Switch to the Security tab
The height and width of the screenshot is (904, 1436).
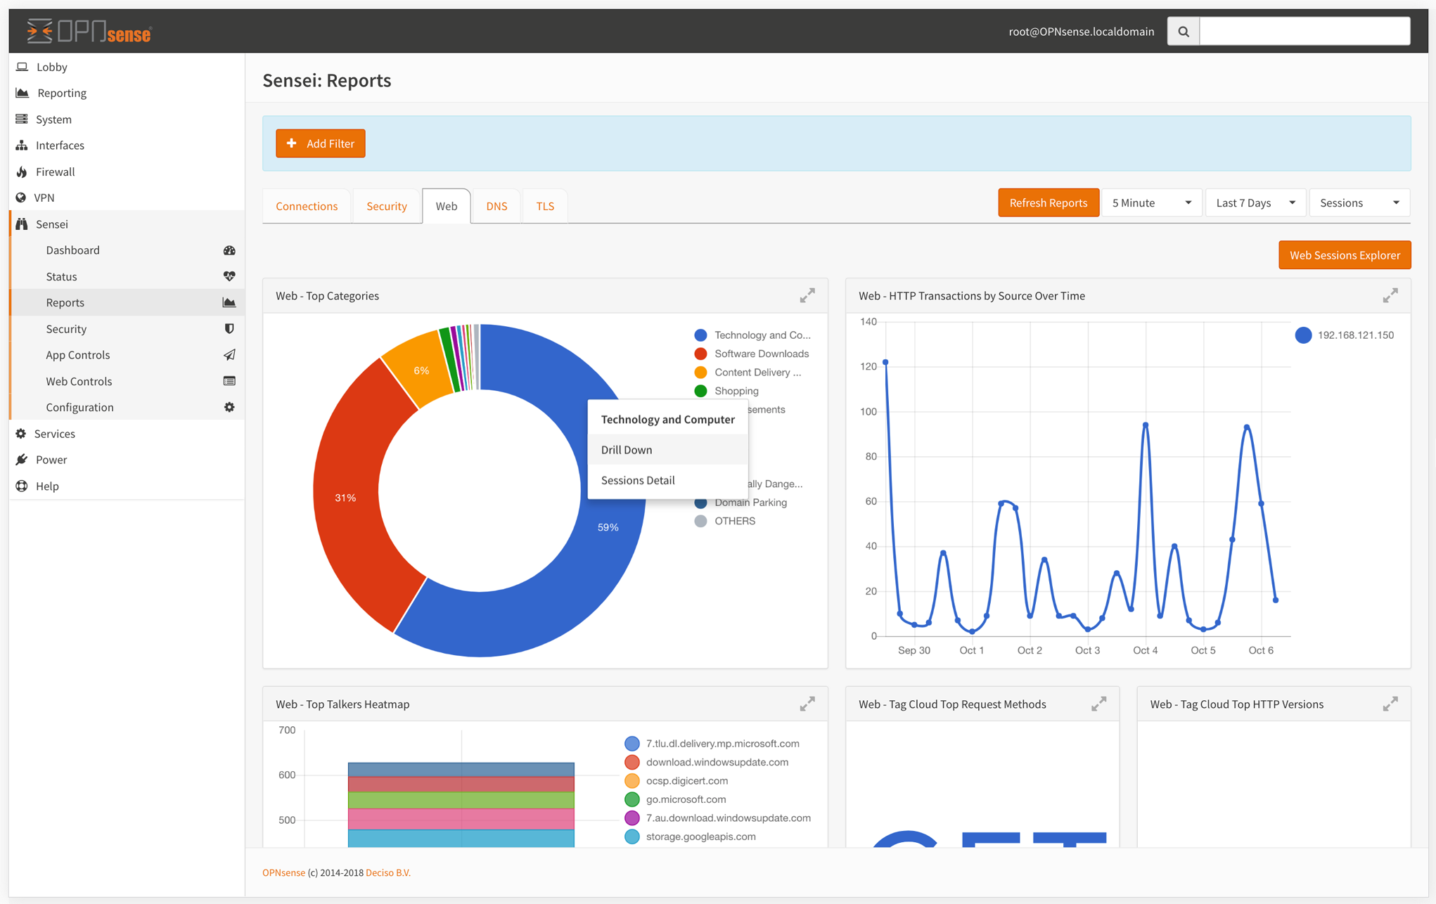387,206
